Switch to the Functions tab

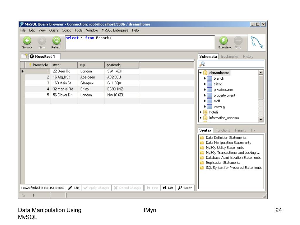pyautogui.click(x=223, y=130)
